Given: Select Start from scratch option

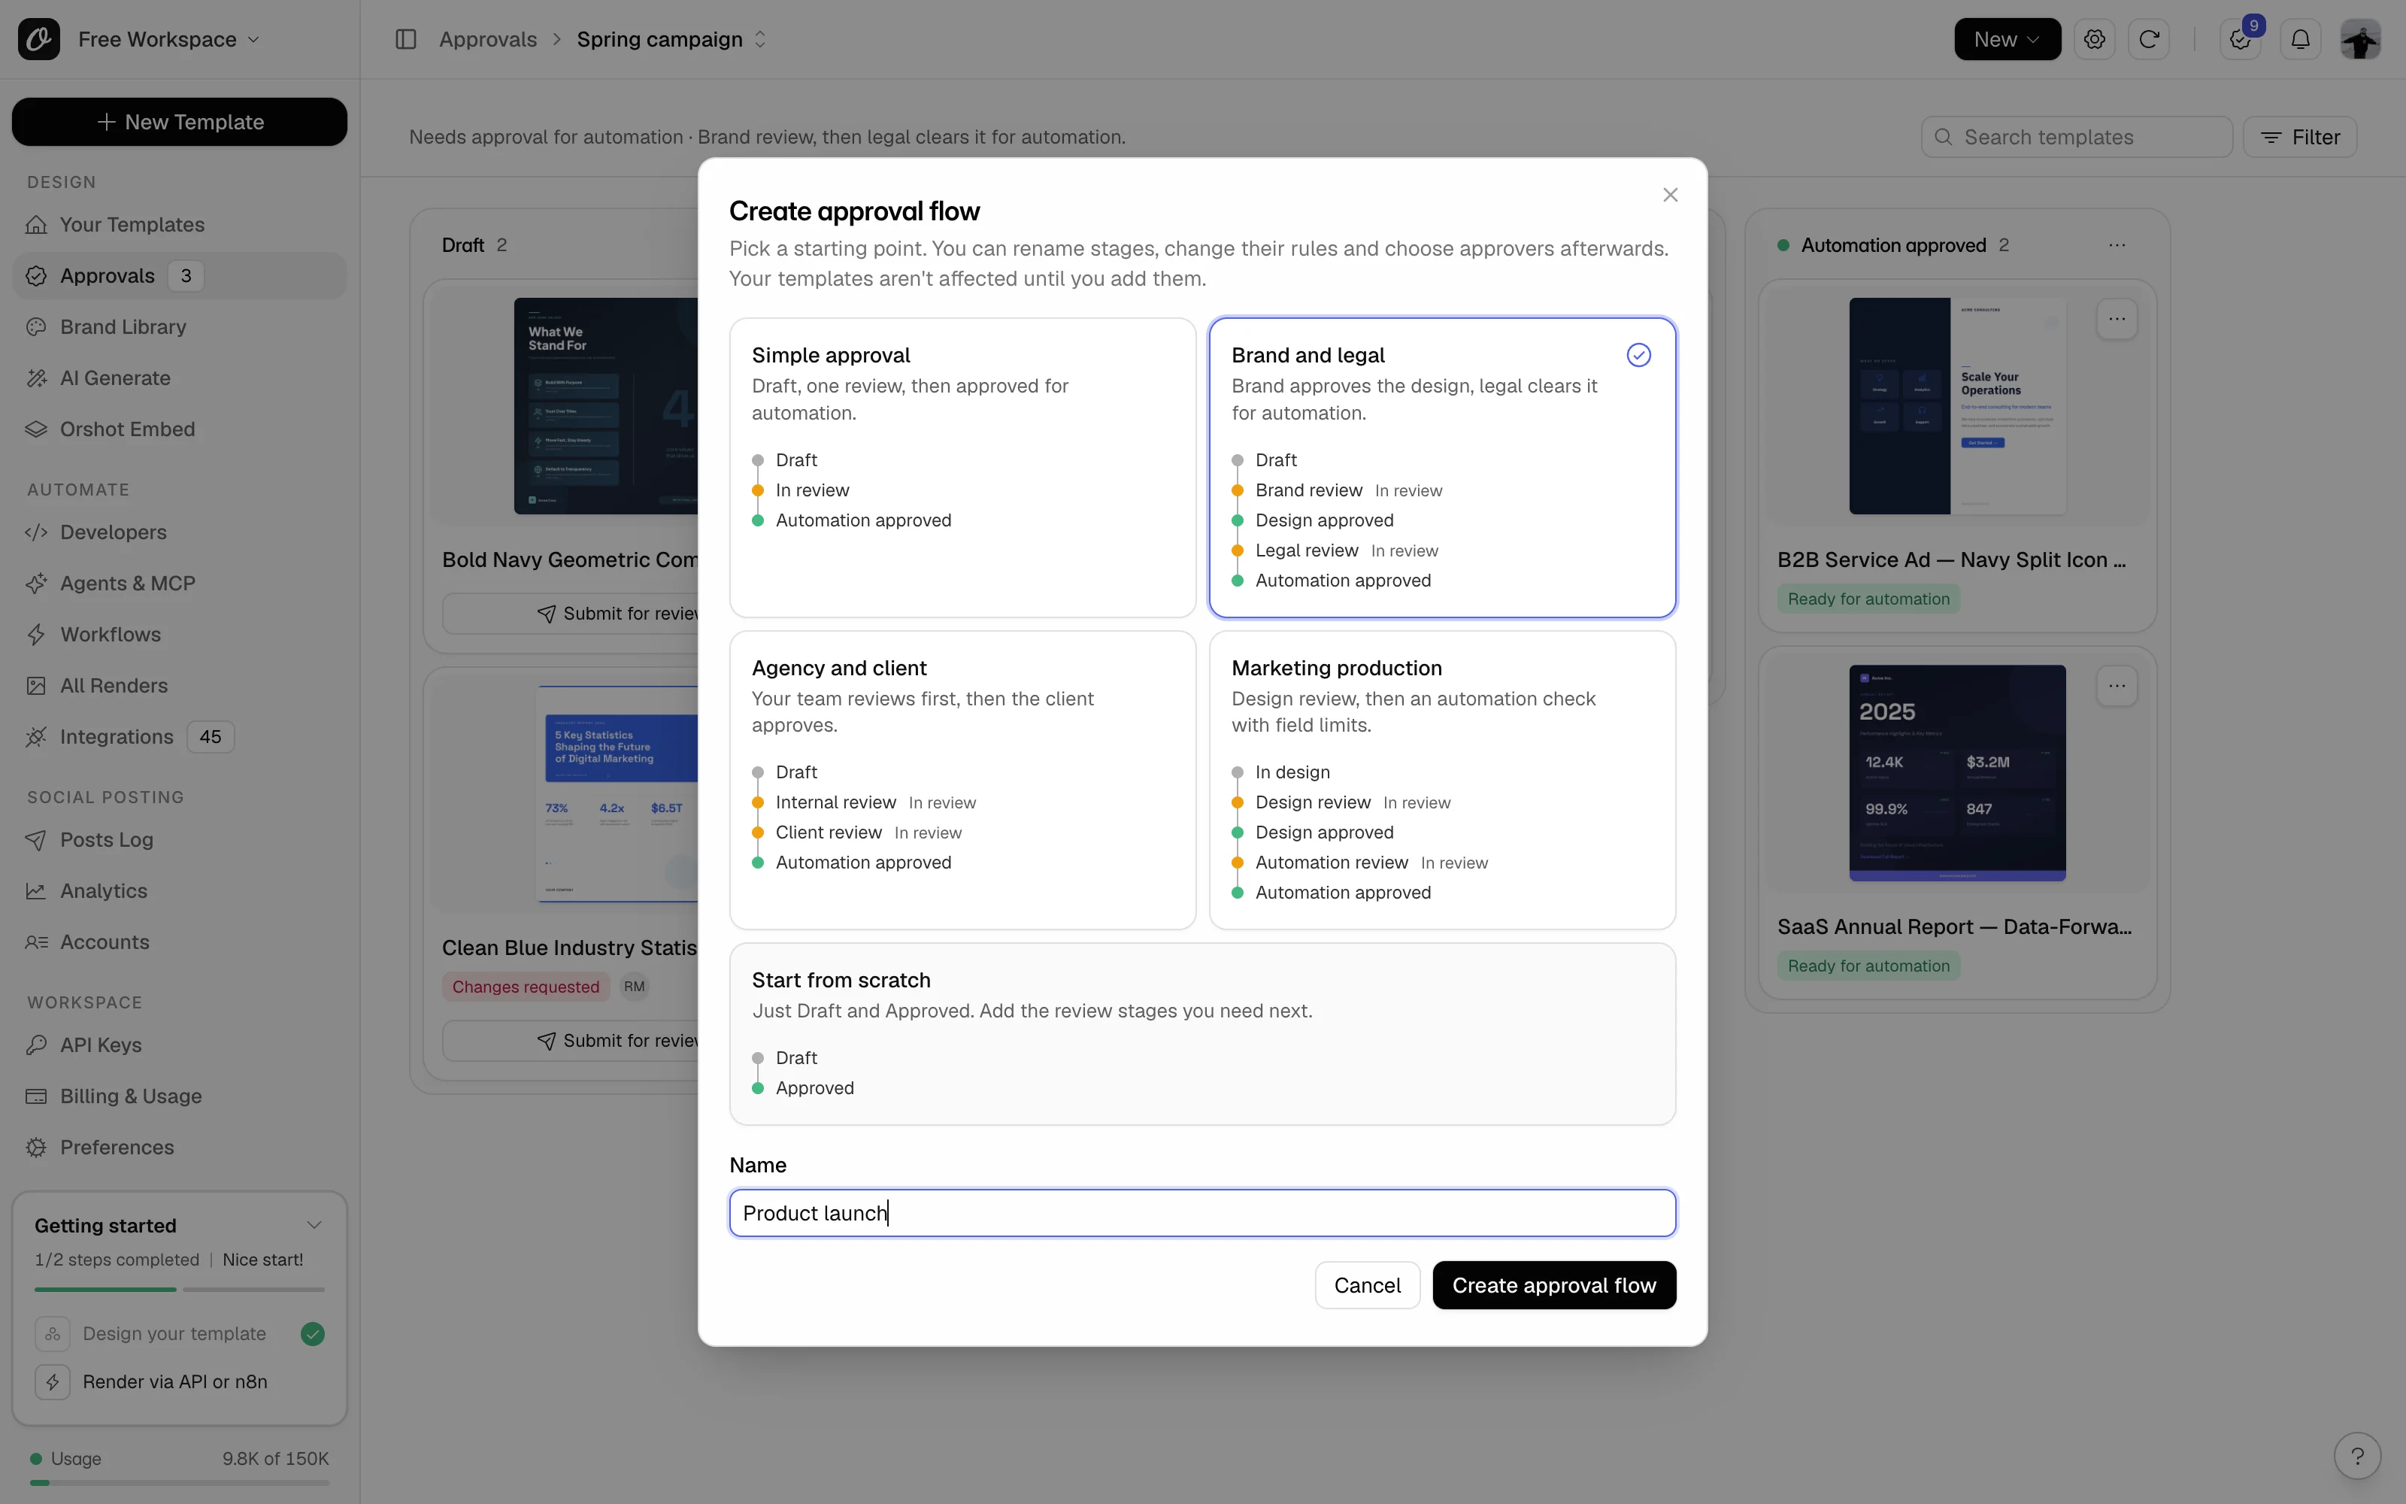Looking at the screenshot, I should coord(1202,1035).
